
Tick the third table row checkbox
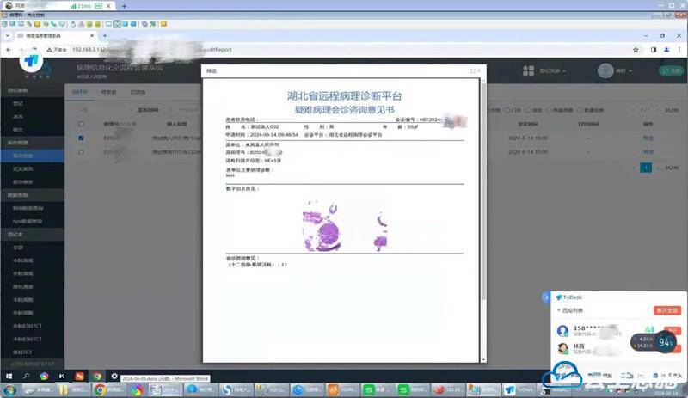81,152
